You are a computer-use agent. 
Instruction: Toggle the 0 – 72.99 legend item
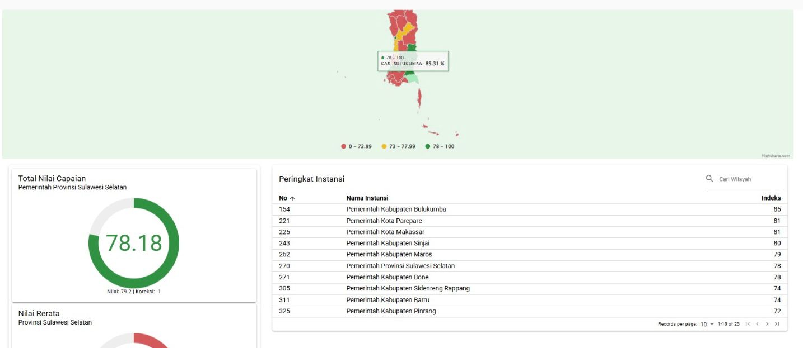point(357,146)
